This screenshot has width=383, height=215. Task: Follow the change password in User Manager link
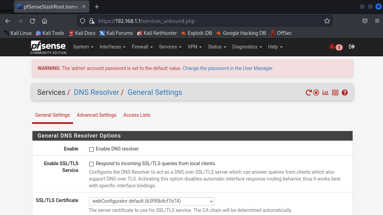click(x=228, y=68)
